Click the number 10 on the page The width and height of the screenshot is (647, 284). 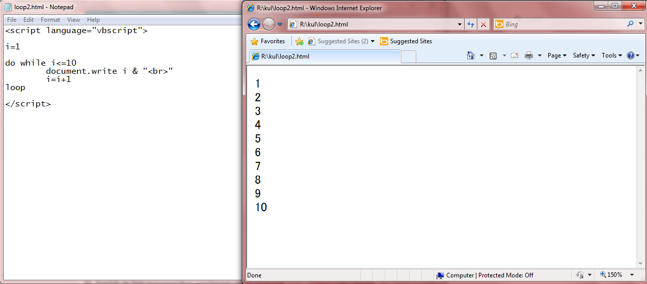[261, 207]
